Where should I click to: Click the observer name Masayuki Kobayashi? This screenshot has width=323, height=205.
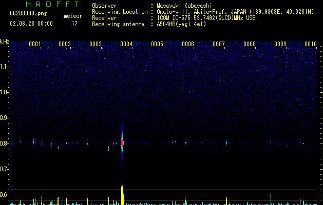tap(184, 6)
